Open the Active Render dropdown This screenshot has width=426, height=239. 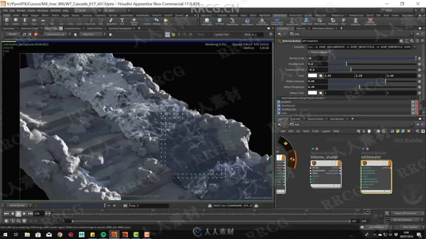pyautogui.click(x=18, y=205)
